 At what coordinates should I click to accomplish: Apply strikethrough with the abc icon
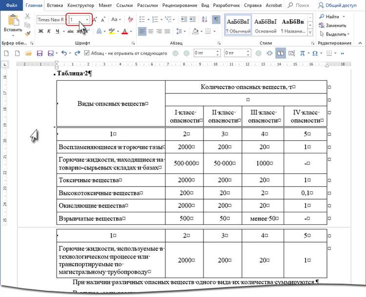point(70,31)
